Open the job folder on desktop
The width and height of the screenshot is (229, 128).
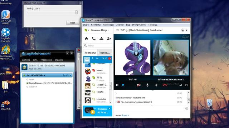6,86
